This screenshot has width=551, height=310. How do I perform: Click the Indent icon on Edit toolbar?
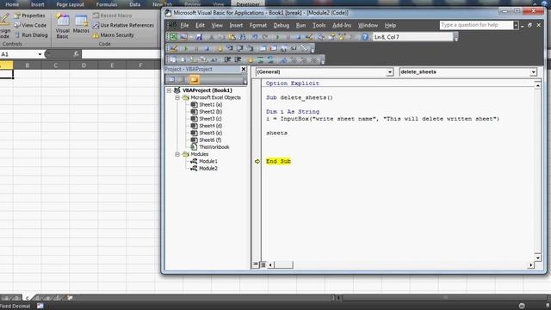tap(227, 59)
